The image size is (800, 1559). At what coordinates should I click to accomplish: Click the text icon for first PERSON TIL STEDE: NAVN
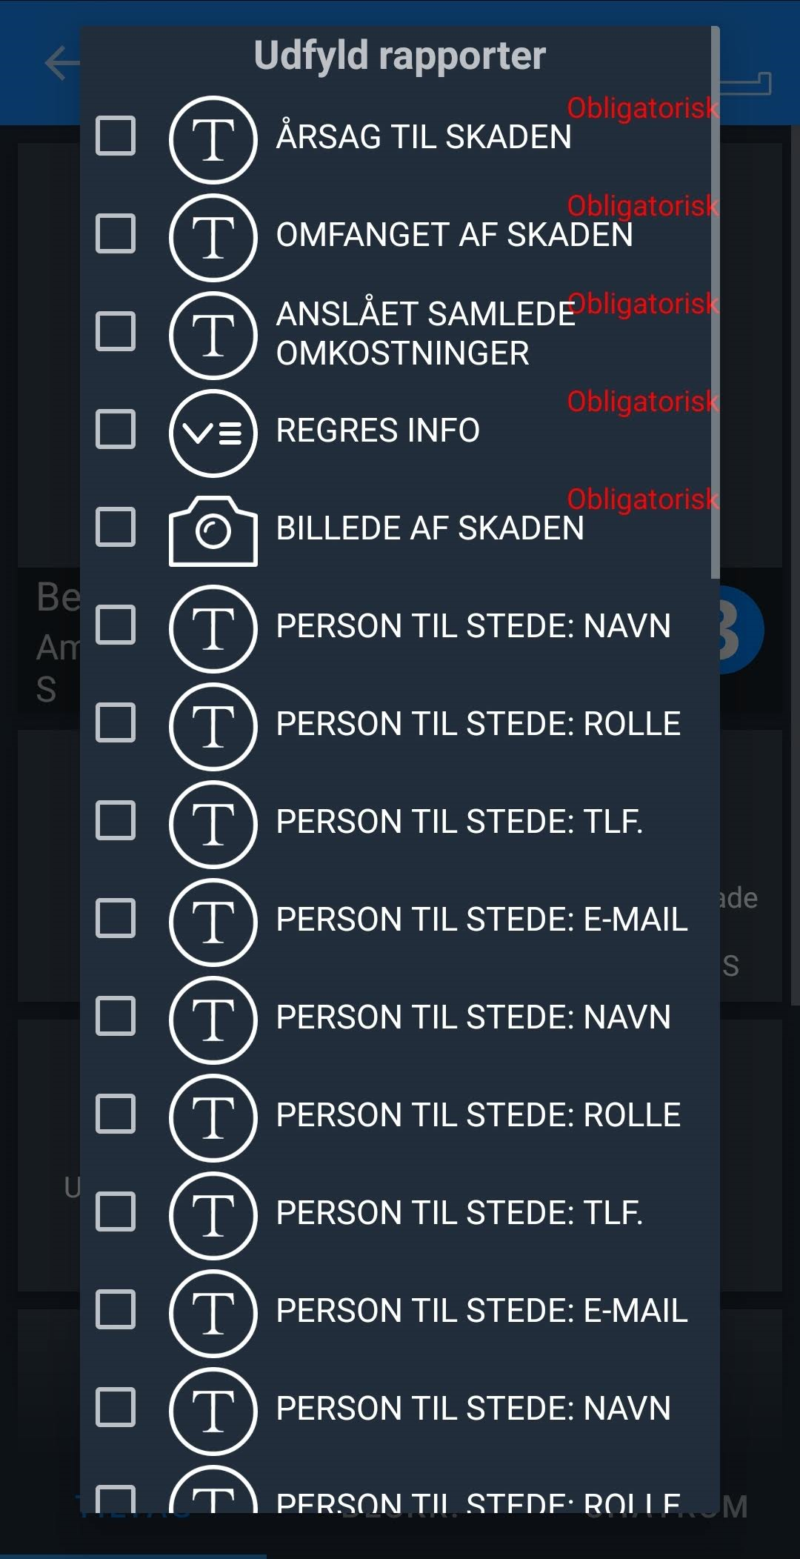click(x=213, y=628)
